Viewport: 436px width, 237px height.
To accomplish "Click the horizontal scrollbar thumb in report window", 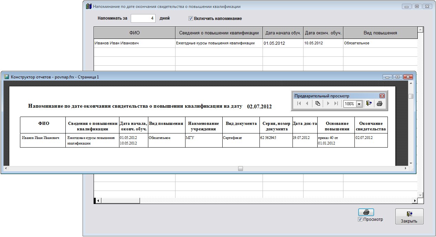I will point(241,169).
